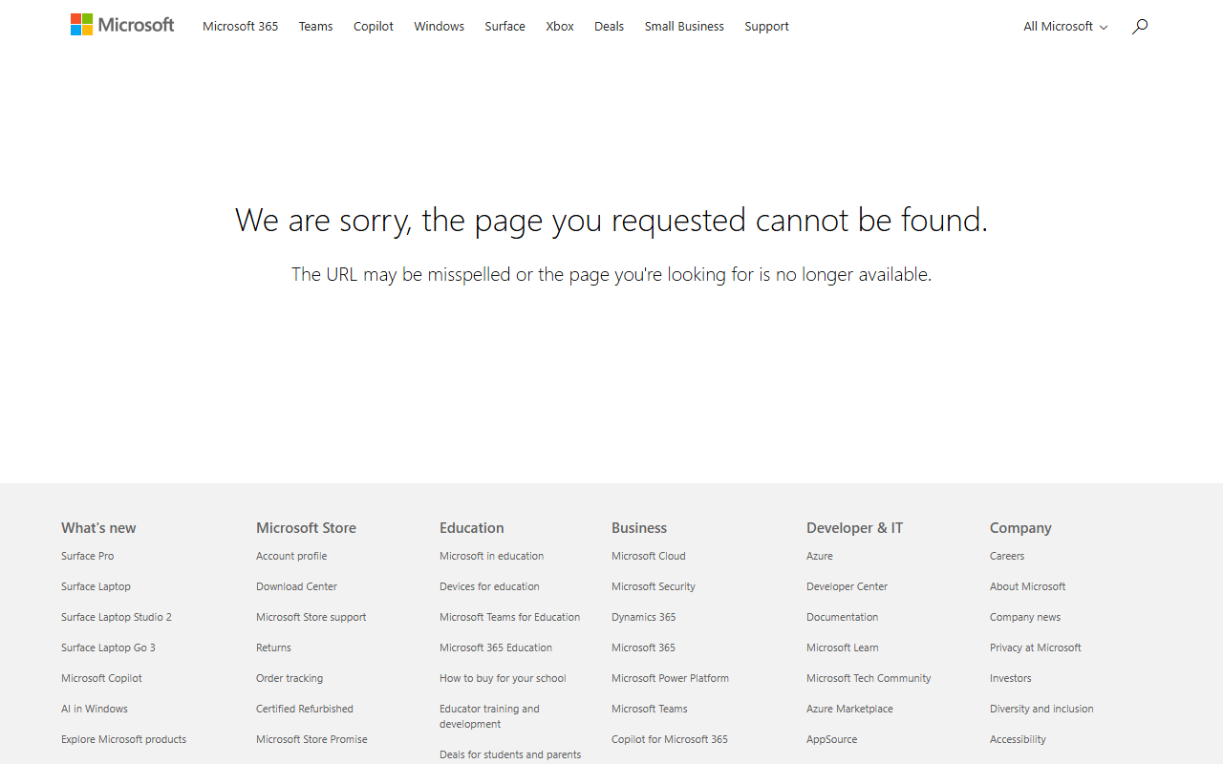
Task: Click Microsoft Store support link
Action: pos(311,617)
